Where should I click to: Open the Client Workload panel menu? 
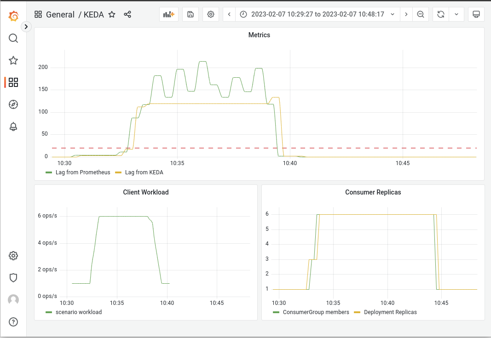coord(146,192)
